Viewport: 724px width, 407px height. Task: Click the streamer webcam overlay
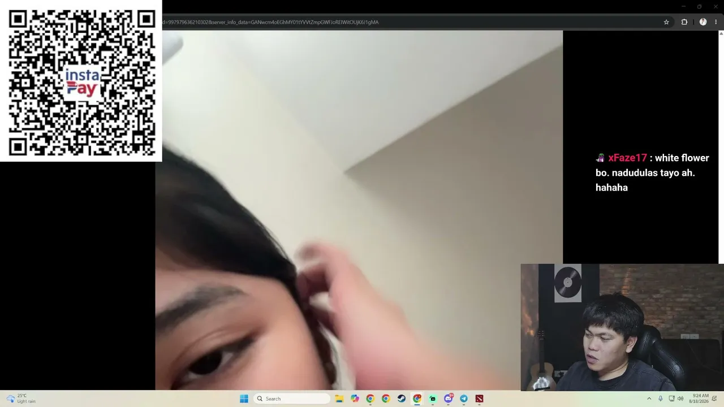pyautogui.click(x=622, y=327)
